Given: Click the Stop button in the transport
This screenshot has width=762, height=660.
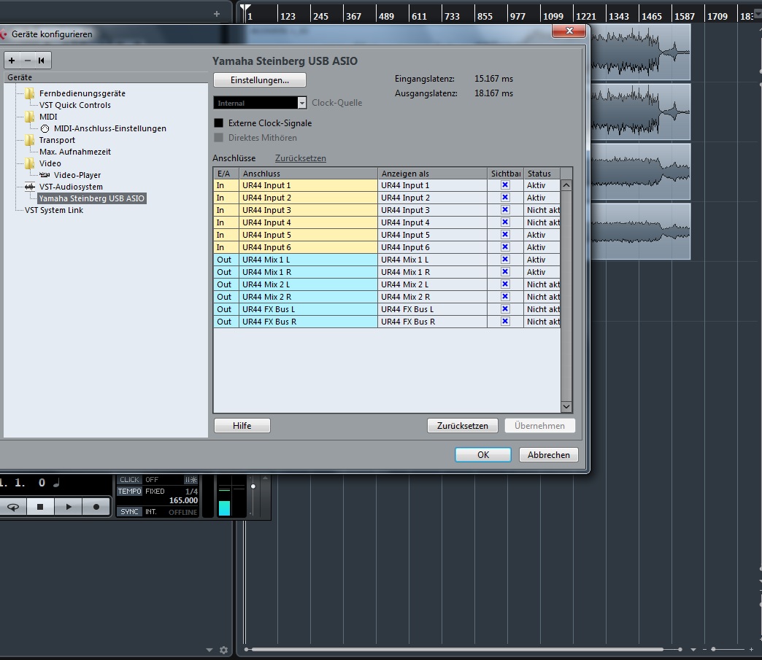Looking at the screenshot, I should [x=40, y=507].
